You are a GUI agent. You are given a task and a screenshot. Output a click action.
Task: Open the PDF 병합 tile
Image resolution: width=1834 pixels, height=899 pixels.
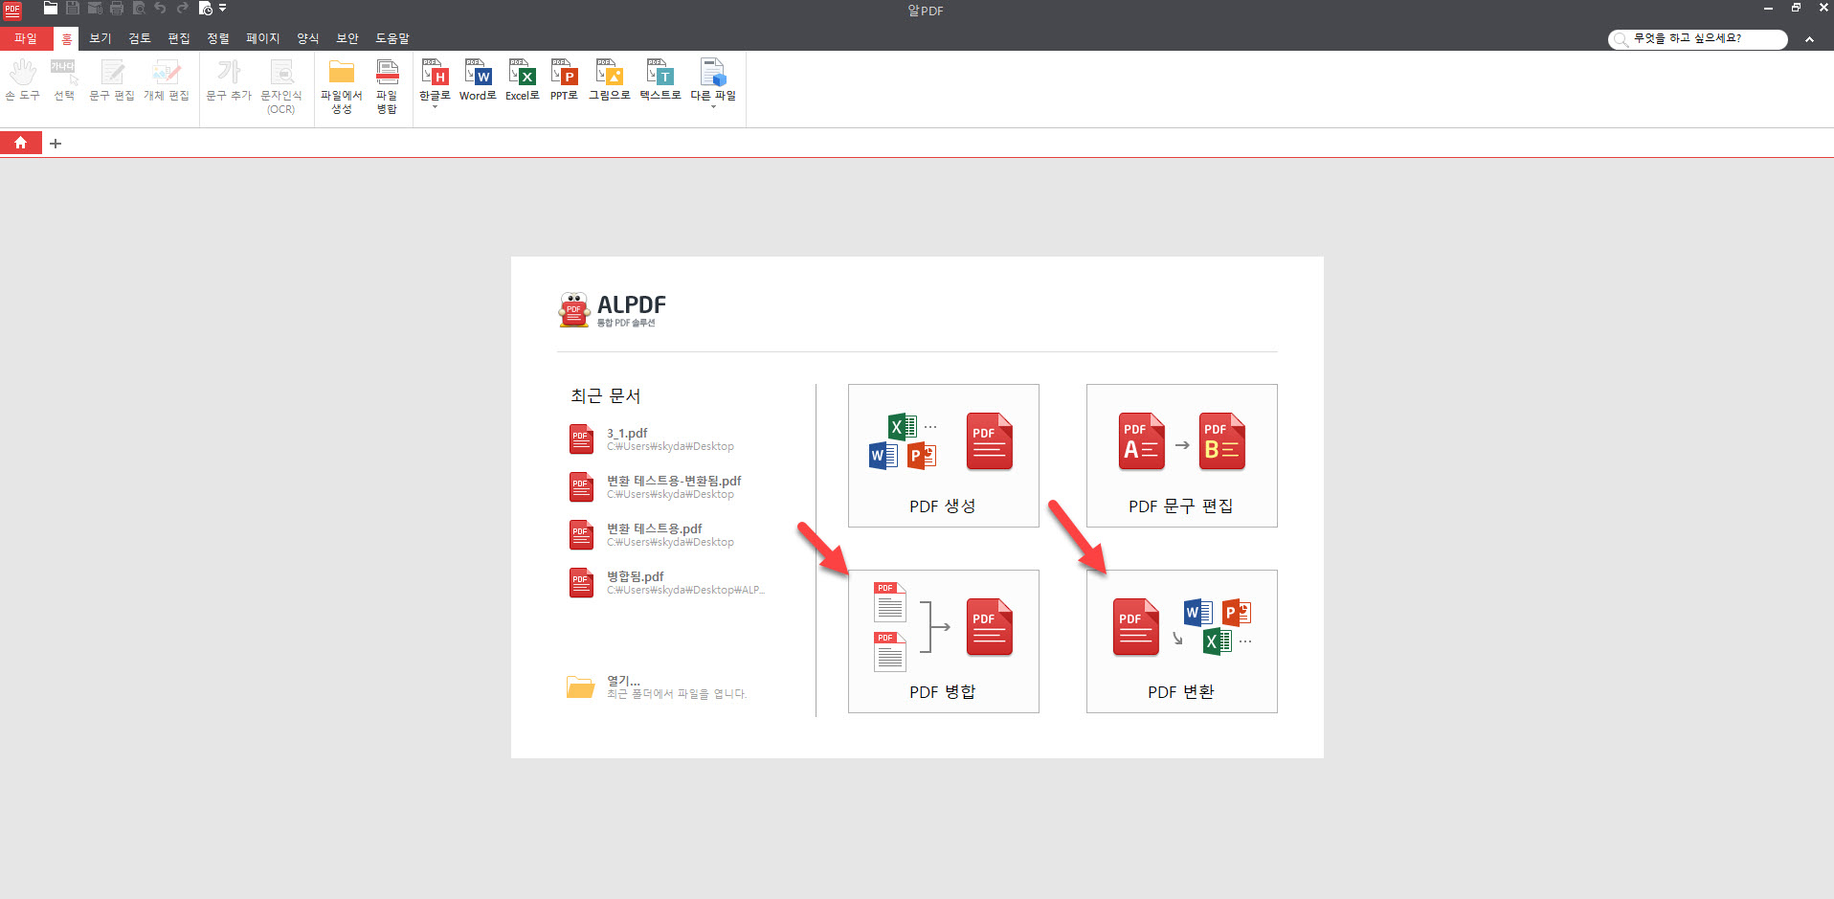pyautogui.click(x=943, y=641)
